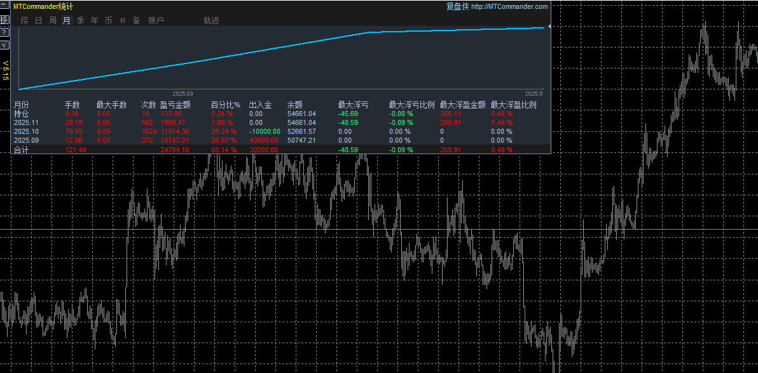Switch to the 综 summary tab
758x373 pixels.
[25, 20]
